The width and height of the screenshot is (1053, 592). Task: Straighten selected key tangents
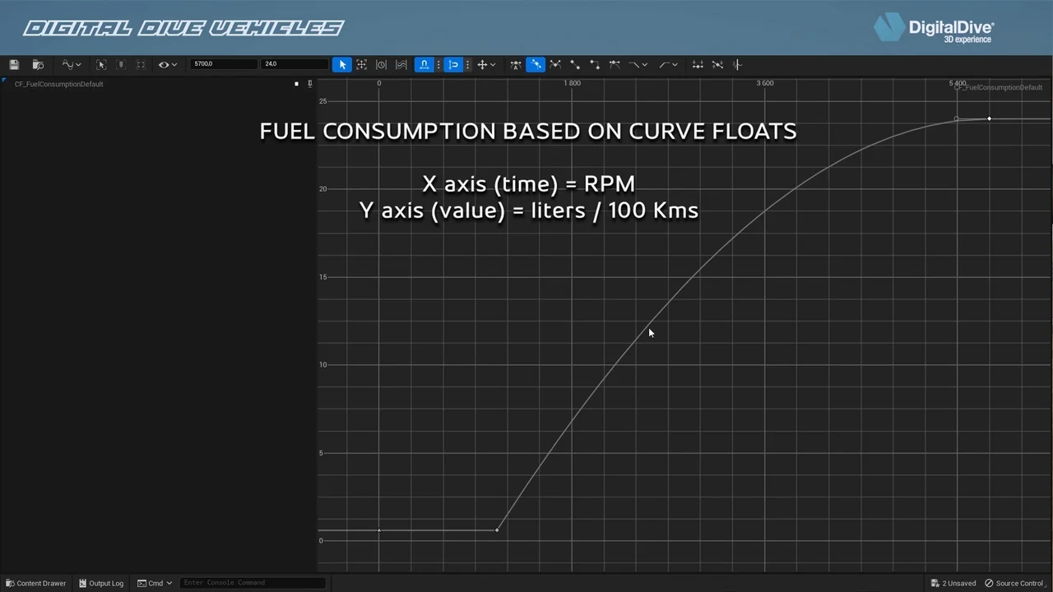tap(717, 64)
